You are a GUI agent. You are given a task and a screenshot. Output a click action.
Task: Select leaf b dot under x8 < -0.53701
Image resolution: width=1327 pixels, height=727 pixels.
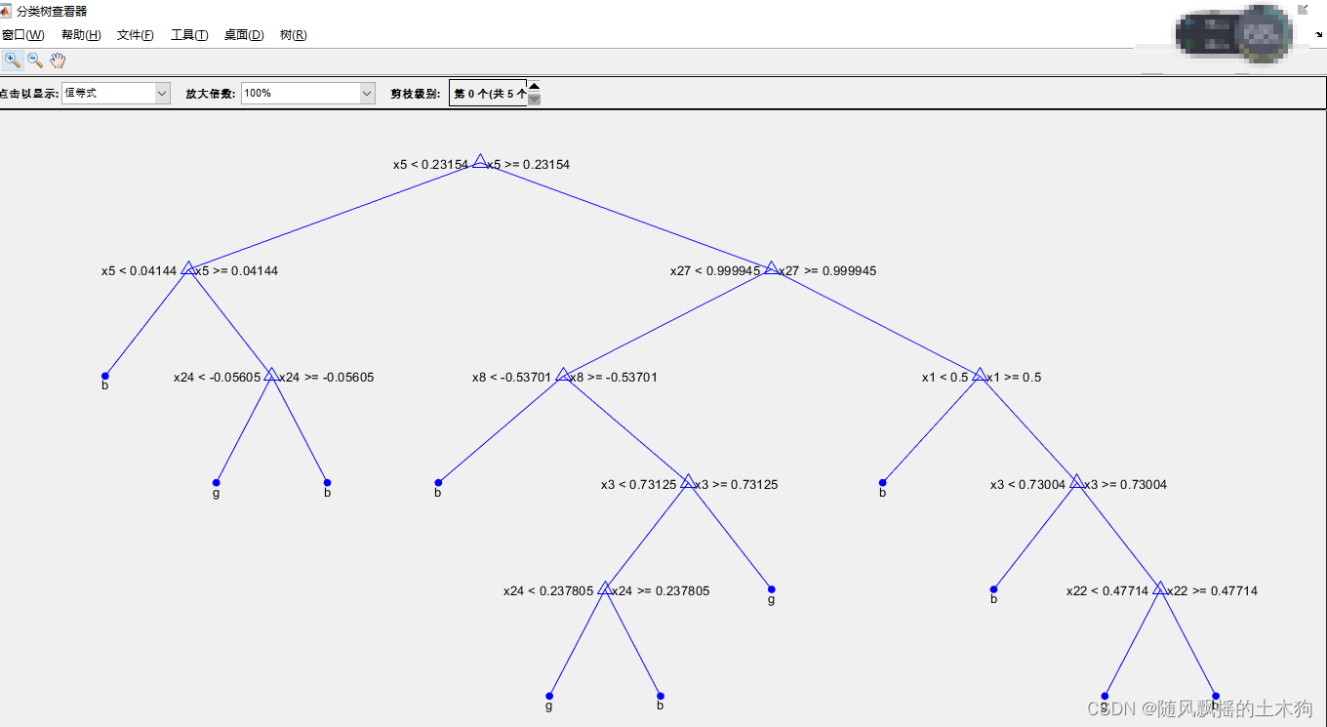coord(438,483)
